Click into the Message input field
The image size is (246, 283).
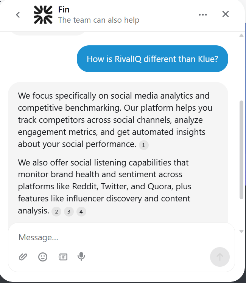pos(114,237)
